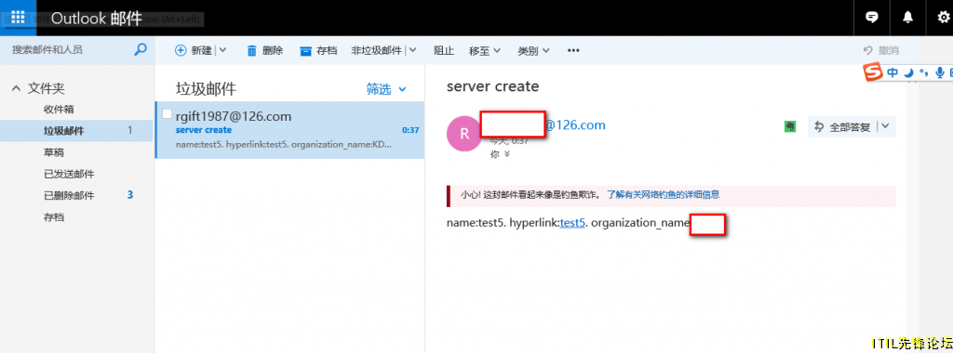Image resolution: width=953 pixels, height=353 pixels.
Task: Click the Sogou microphone voice input icon
Action: tap(940, 72)
